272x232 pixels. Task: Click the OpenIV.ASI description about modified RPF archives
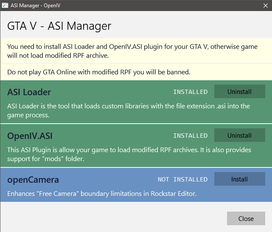(127, 154)
